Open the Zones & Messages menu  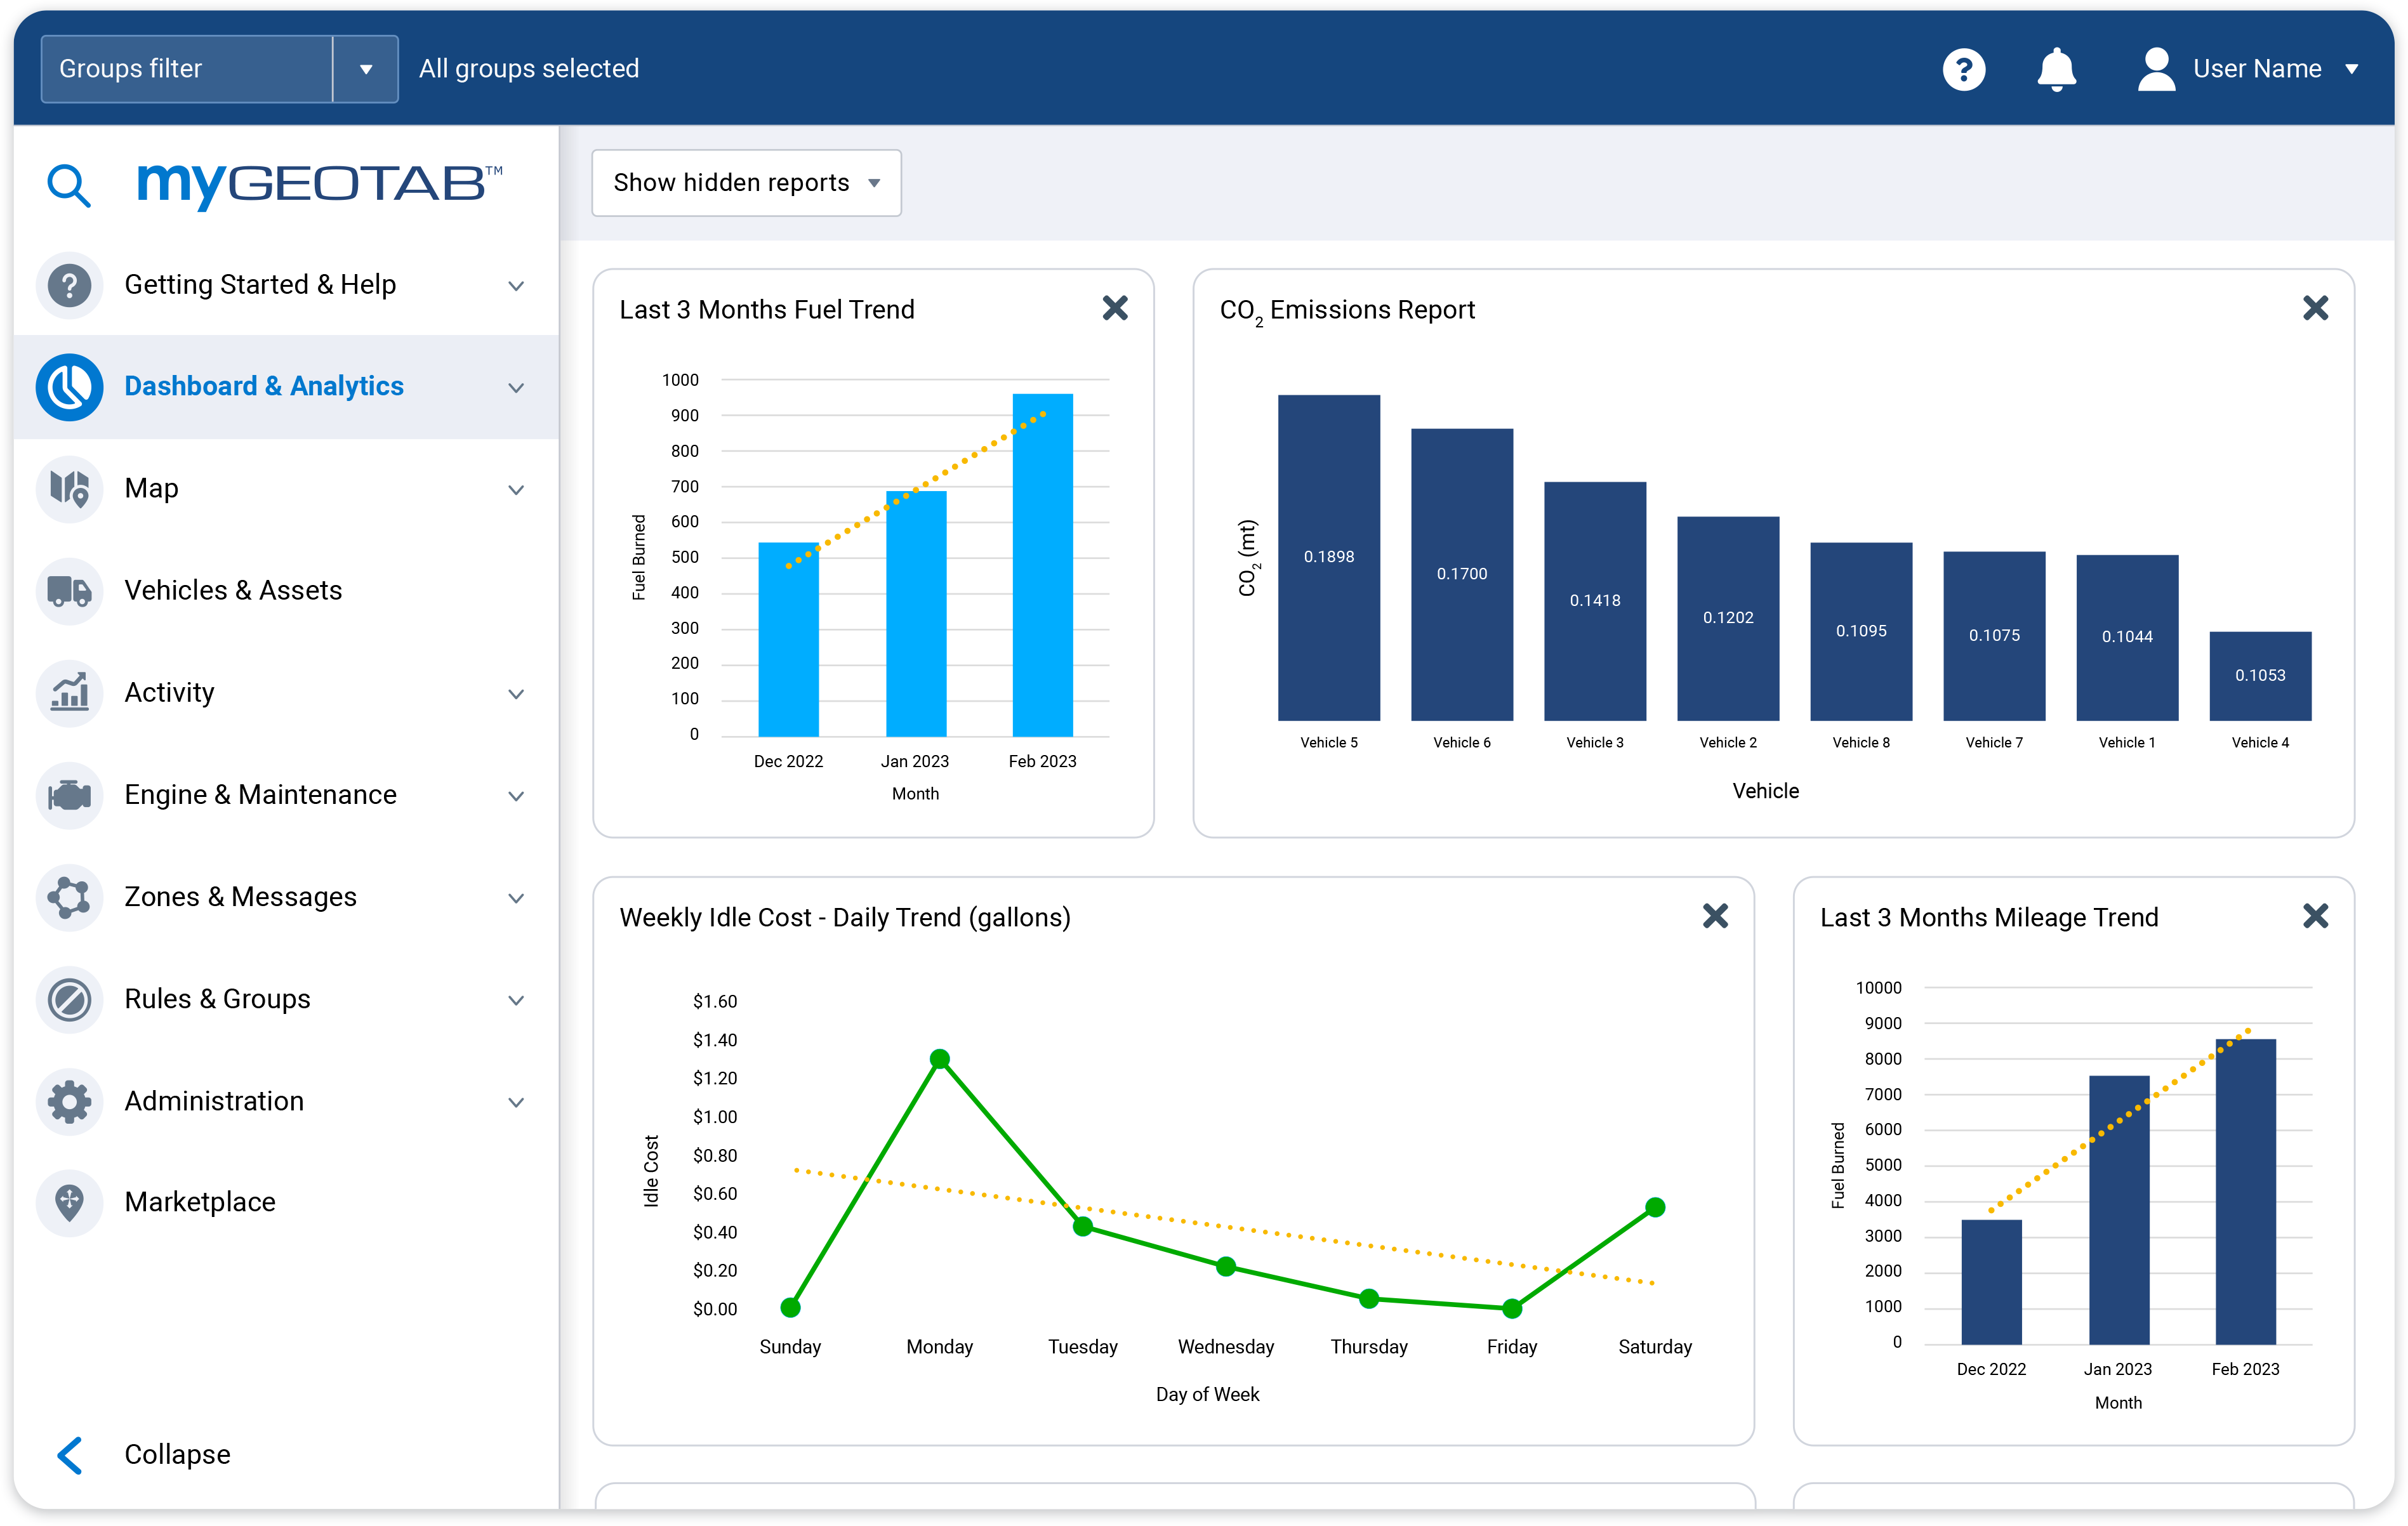coord(240,897)
